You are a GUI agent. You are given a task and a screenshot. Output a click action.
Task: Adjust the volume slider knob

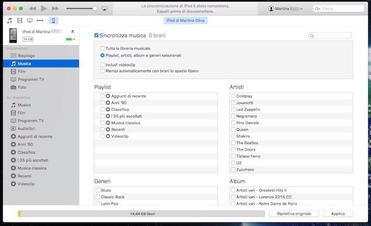(x=95, y=9)
